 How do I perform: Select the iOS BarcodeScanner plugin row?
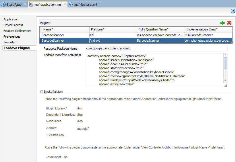coord(136,35)
